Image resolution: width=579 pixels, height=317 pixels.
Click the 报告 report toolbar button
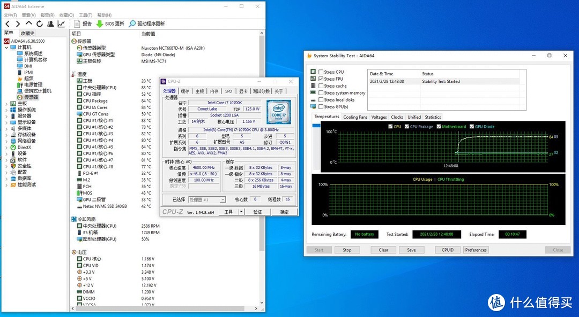point(83,24)
